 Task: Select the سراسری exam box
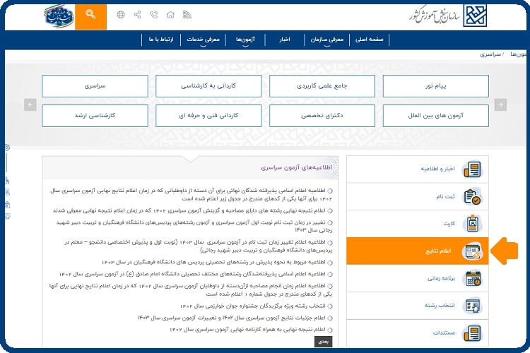(x=95, y=86)
